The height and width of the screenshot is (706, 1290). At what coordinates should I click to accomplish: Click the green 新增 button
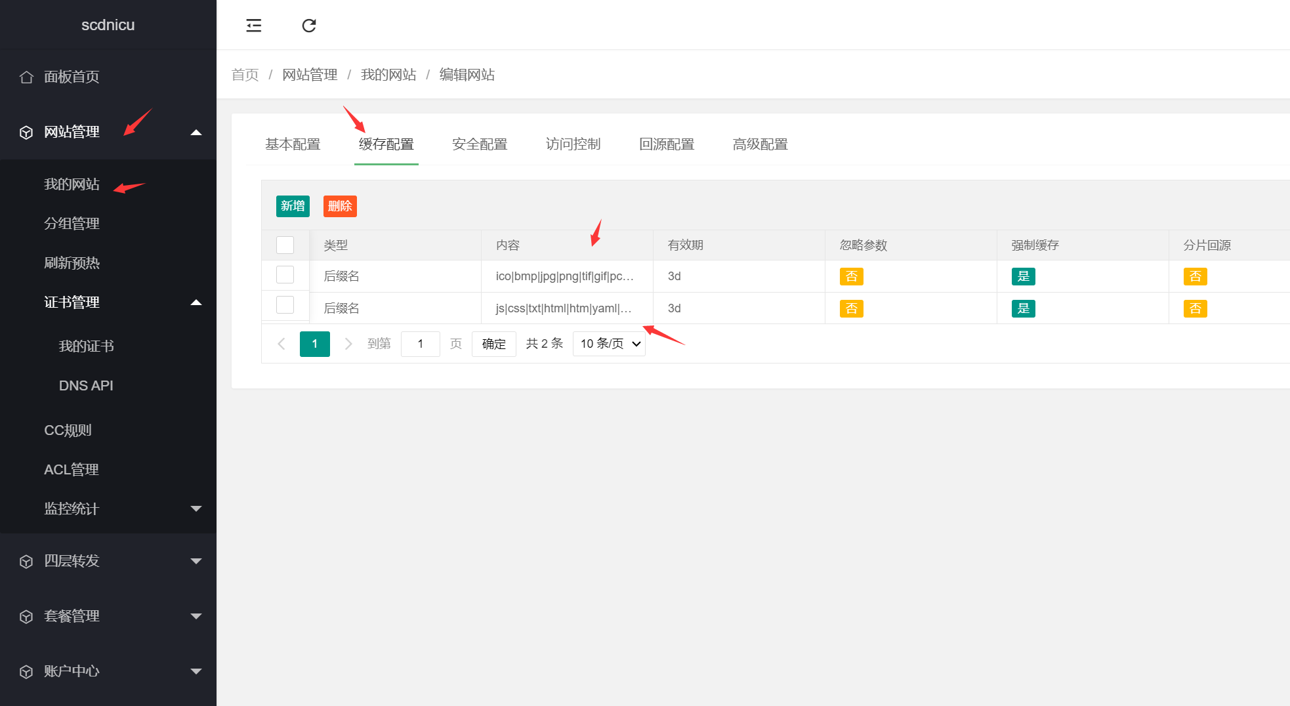(292, 205)
